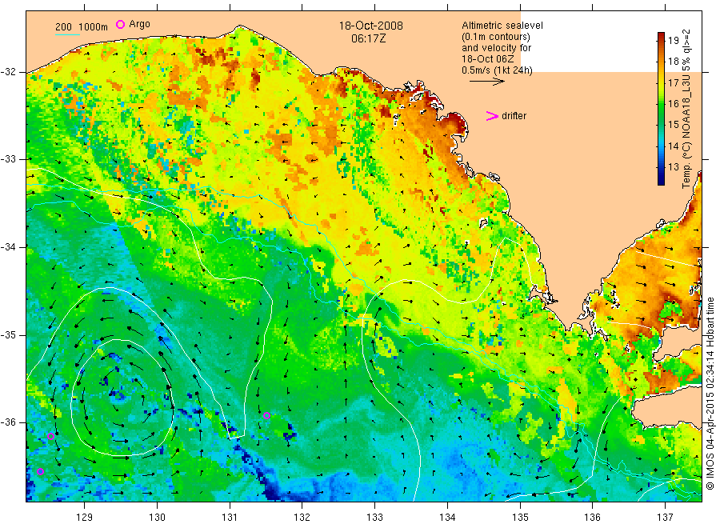720x528 pixels.
Task: Click the IMOS copyright timestamp text
Action: (710, 394)
